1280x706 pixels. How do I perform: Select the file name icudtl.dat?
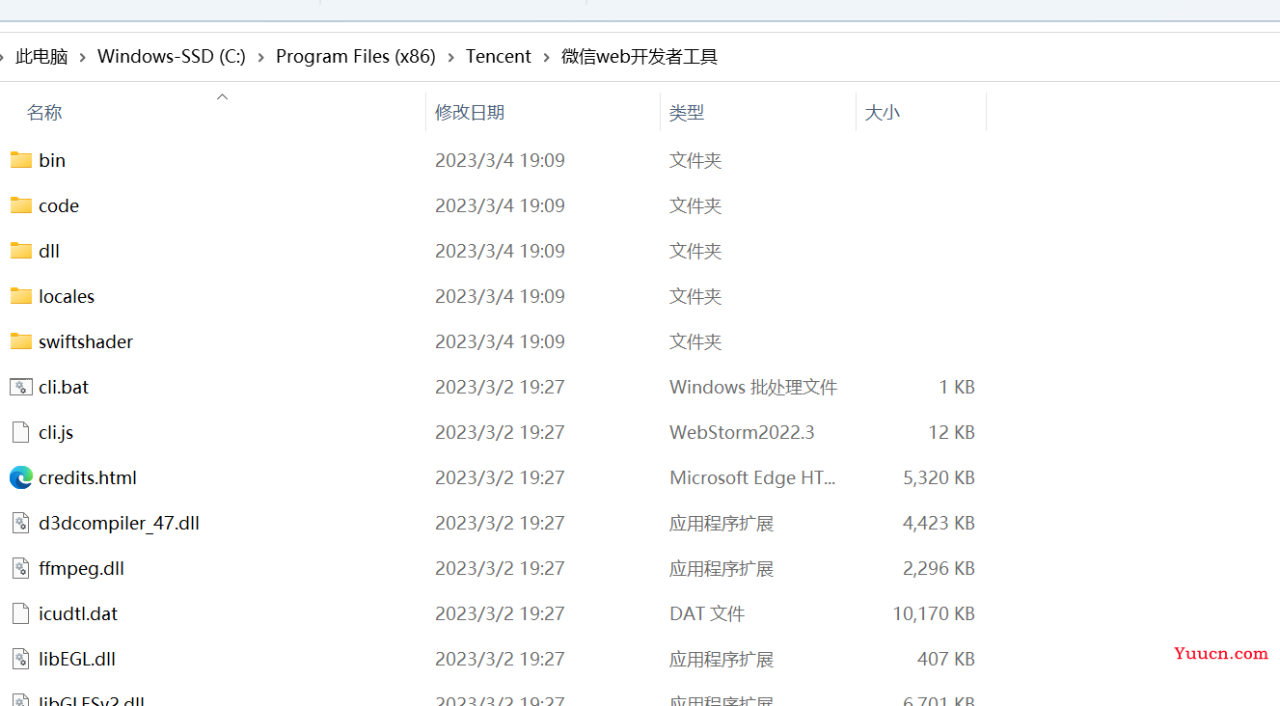click(x=78, y=613)
